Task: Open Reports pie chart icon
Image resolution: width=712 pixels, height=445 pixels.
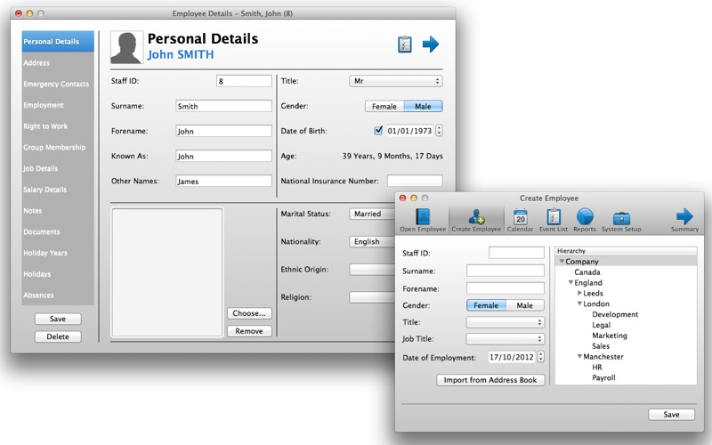Action: coord(585,220)
